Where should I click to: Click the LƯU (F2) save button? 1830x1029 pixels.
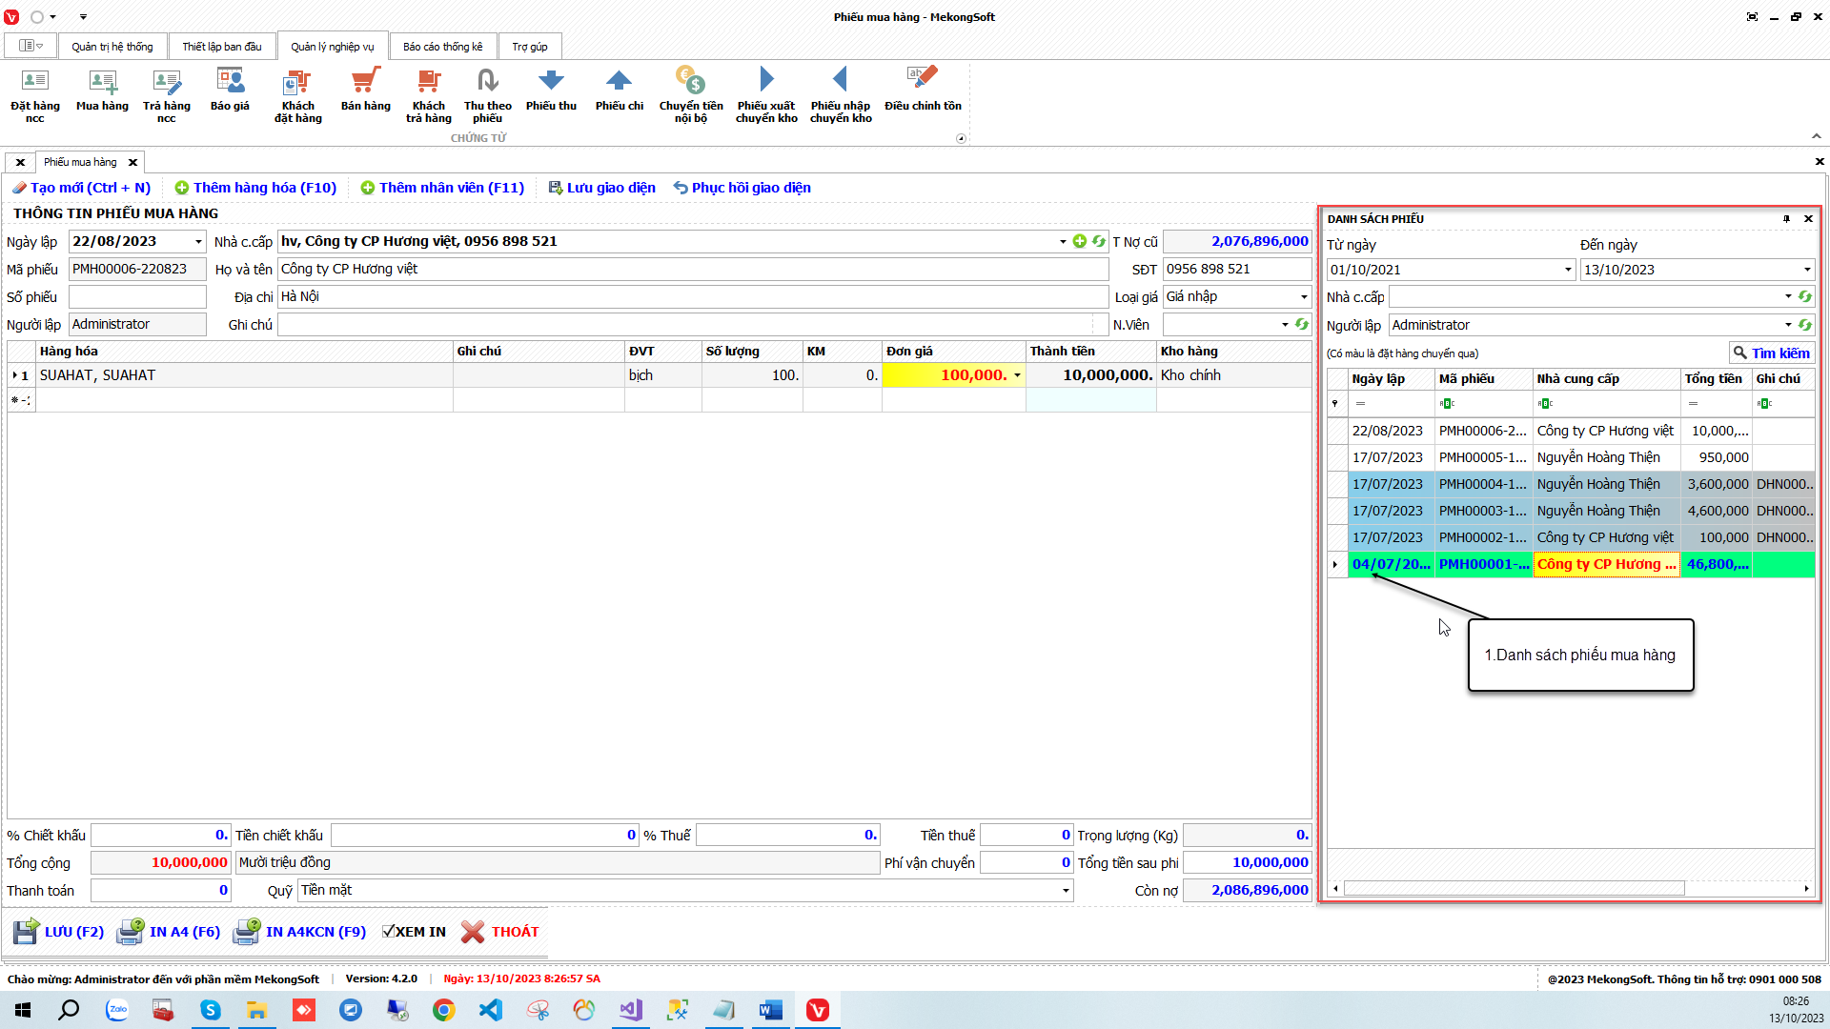pyautogui.click(x=59, y=932)
